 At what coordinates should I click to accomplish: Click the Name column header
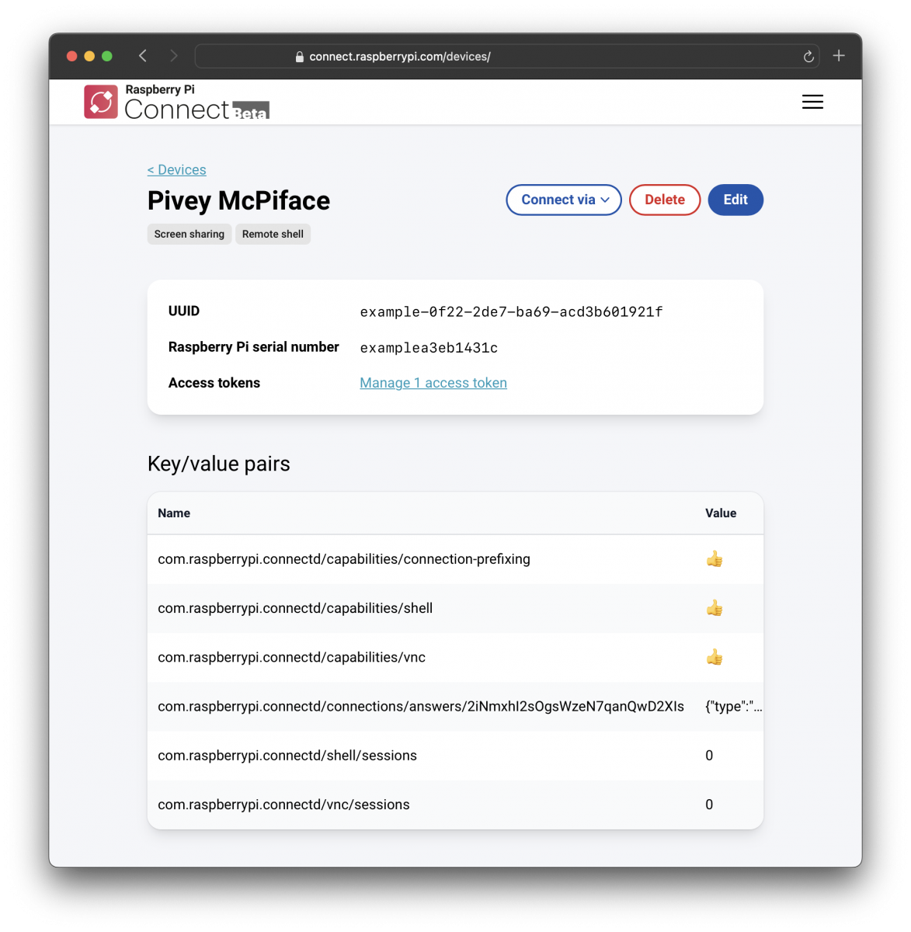click(174, 513)
